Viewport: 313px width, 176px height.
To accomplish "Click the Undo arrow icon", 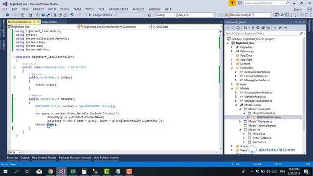I will coord(72,15).
